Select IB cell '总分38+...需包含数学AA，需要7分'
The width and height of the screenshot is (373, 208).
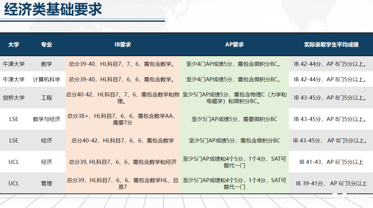[123, 119]
